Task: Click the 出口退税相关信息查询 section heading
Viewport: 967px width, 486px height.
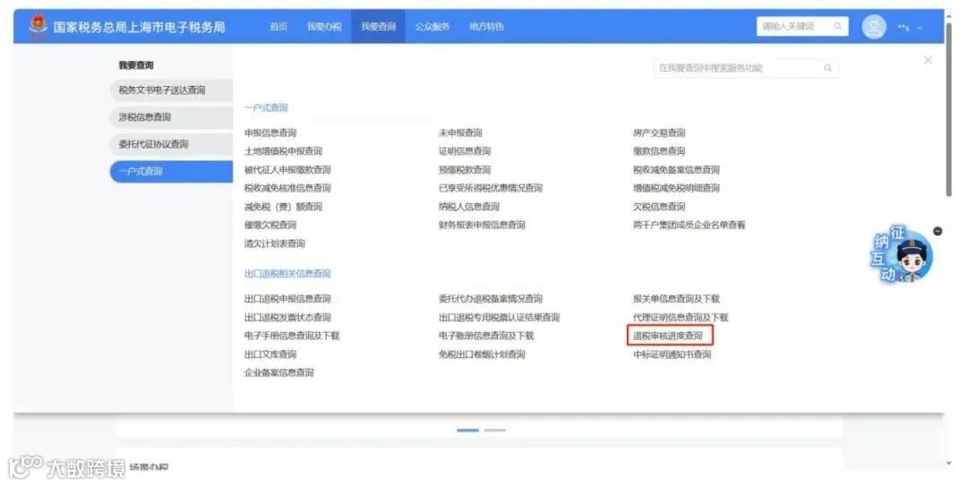Action: pyautogui.click(x=287, y=274)
